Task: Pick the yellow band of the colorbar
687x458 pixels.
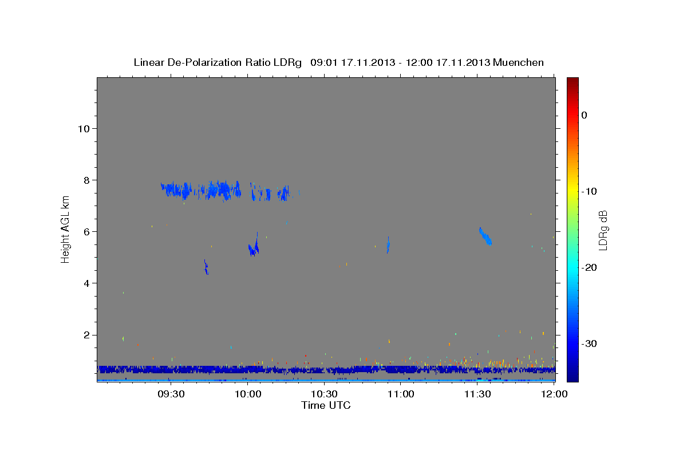Action: coord(572,191)
